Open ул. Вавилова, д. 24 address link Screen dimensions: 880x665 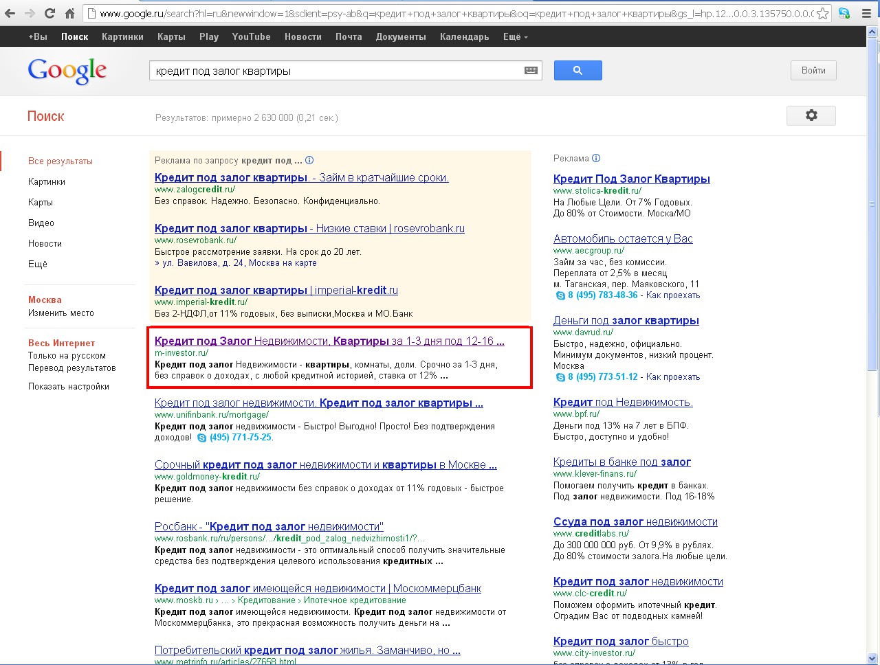(x=203, y=262)
